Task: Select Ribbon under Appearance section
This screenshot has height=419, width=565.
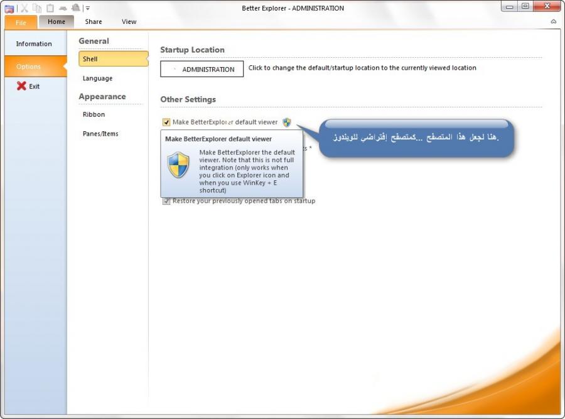Action: [94, 114]
